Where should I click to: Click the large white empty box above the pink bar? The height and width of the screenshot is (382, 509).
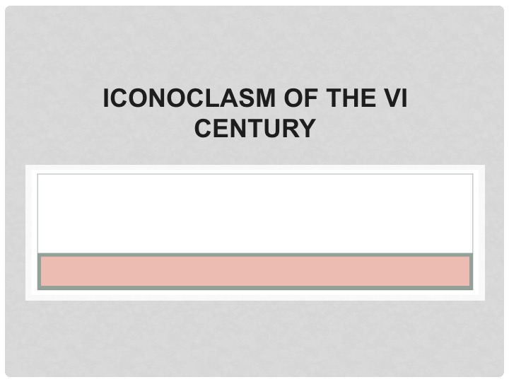click(255, 214)
